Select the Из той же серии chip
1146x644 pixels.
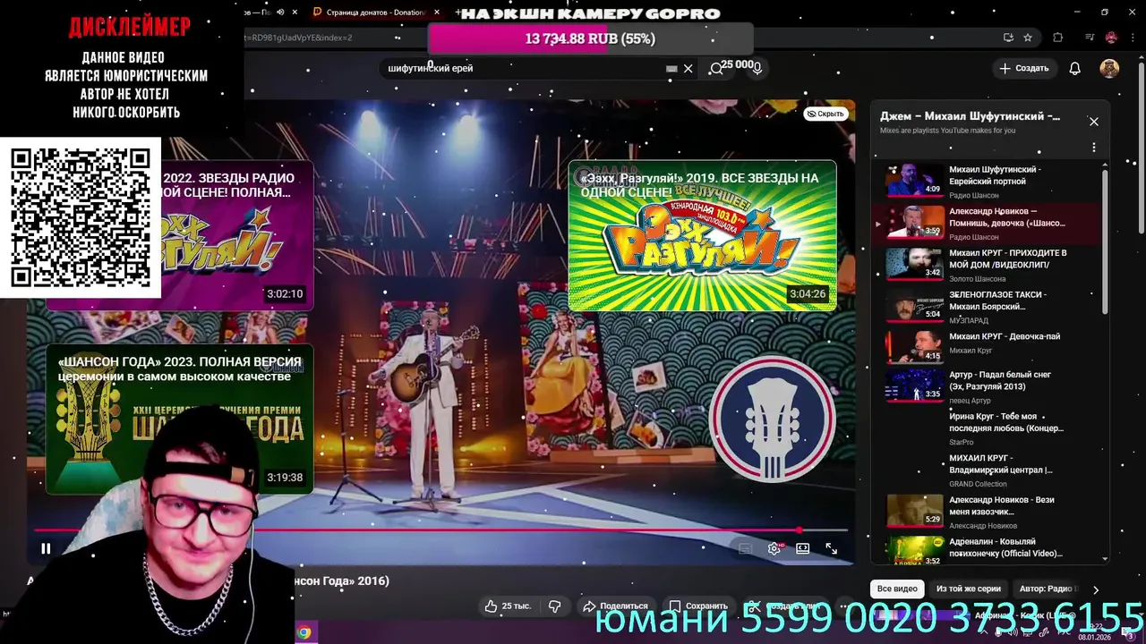[968, 589]
